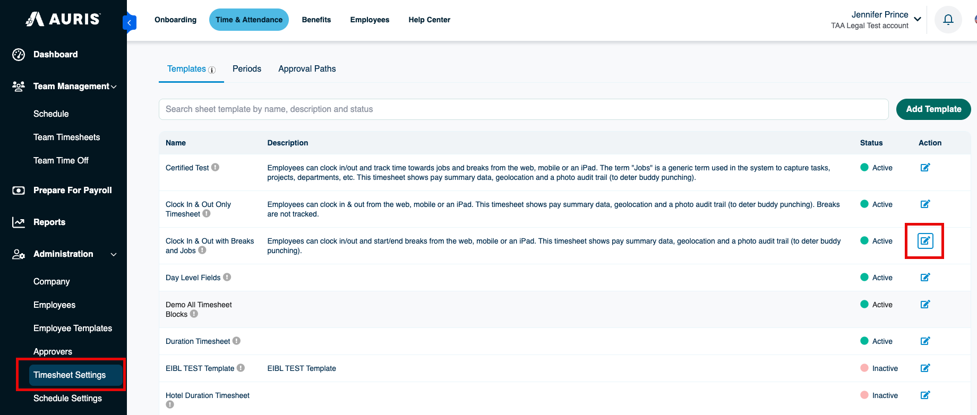Click info icon next to Duration Timesheet
The height and width of the screenshot is (415, 977).
click(x=236, y=341)
